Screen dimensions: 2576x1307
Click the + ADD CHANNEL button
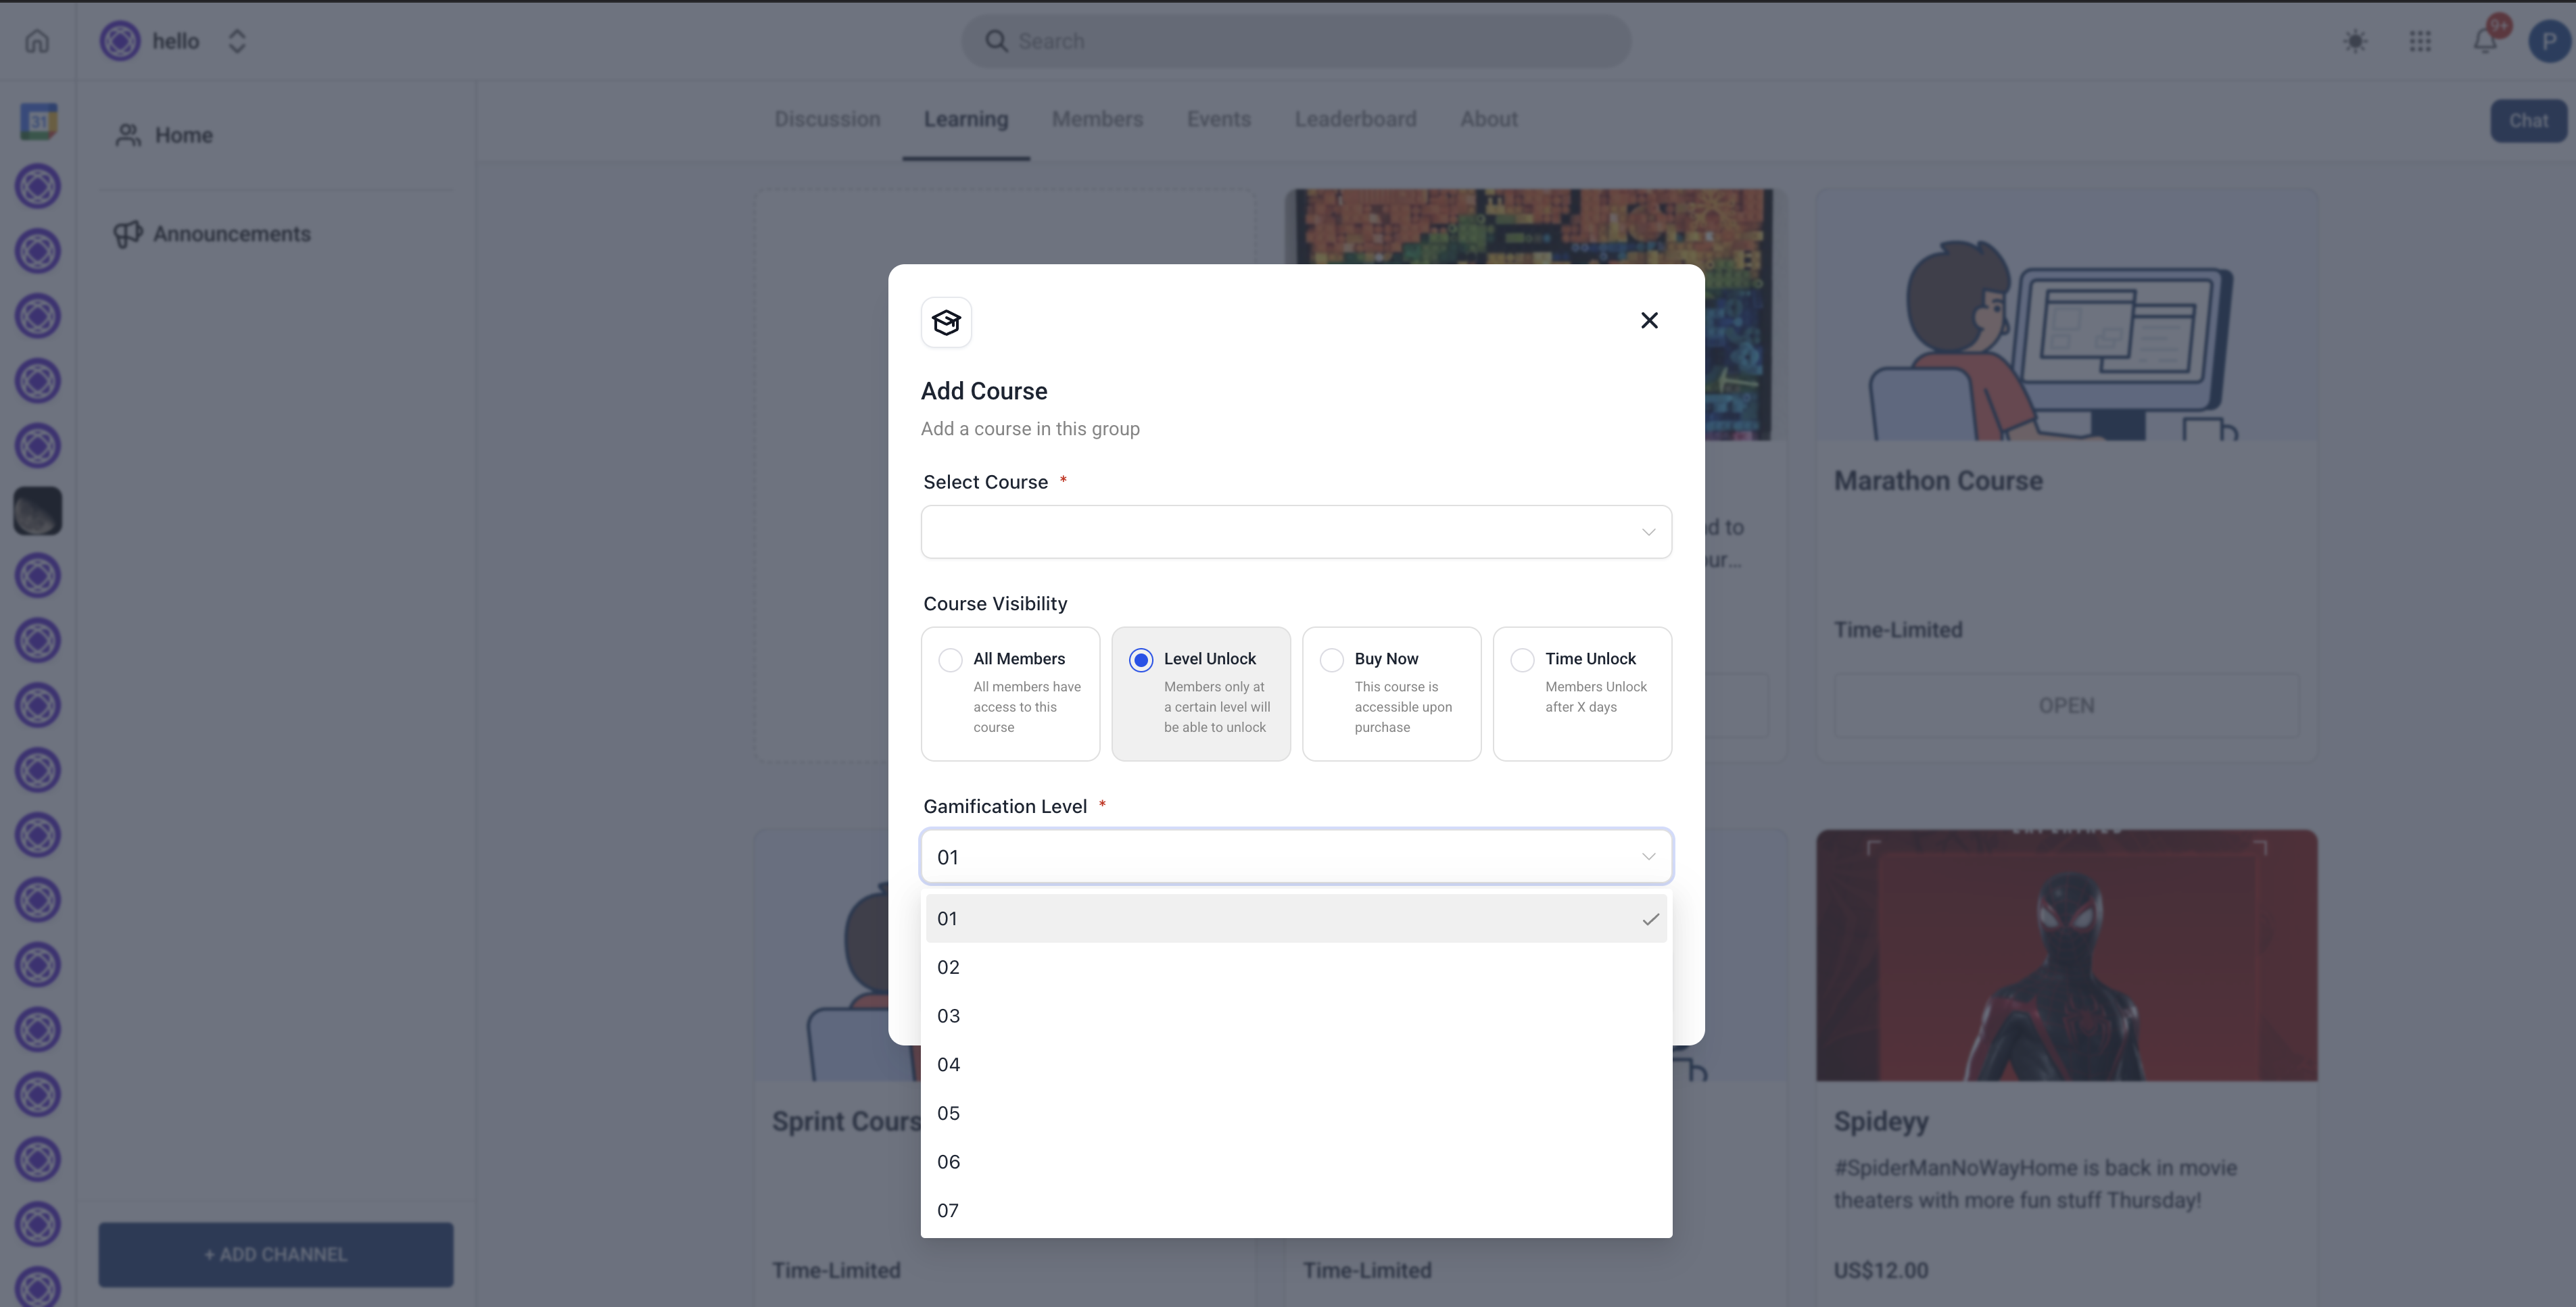point(275,1254)
